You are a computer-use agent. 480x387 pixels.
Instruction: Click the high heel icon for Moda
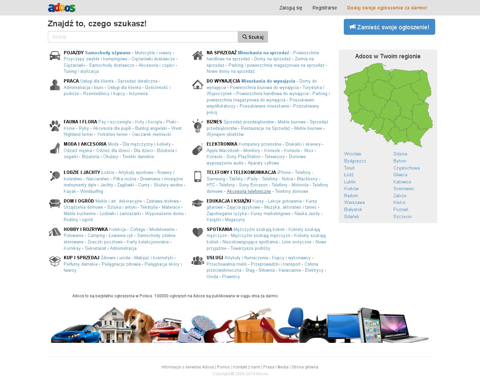(55, 148)
